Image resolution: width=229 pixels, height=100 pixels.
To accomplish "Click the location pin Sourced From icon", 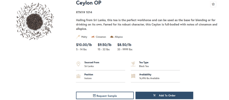I will [x=78, y=64].
